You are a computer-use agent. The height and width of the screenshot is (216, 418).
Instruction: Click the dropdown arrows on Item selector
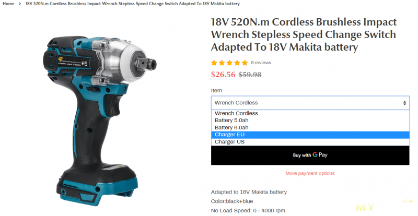404,103
